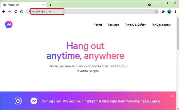Click the 'Messenger makes it easy' description text
The width and height of the screenshot is (179, 110).
click(88, 68)
